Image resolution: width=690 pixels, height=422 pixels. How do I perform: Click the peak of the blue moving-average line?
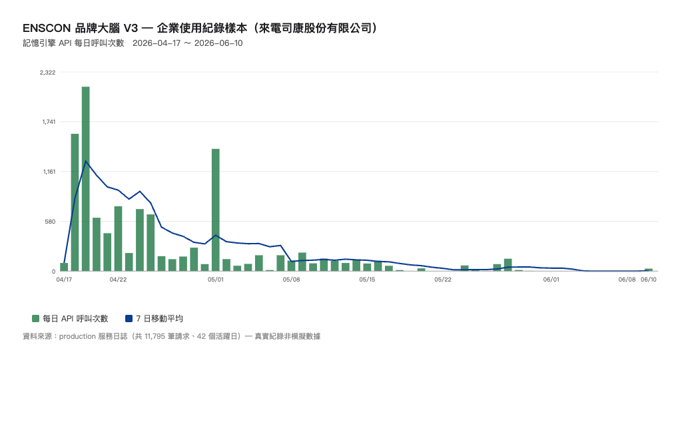pyautogui.click(x=86, y=161)
